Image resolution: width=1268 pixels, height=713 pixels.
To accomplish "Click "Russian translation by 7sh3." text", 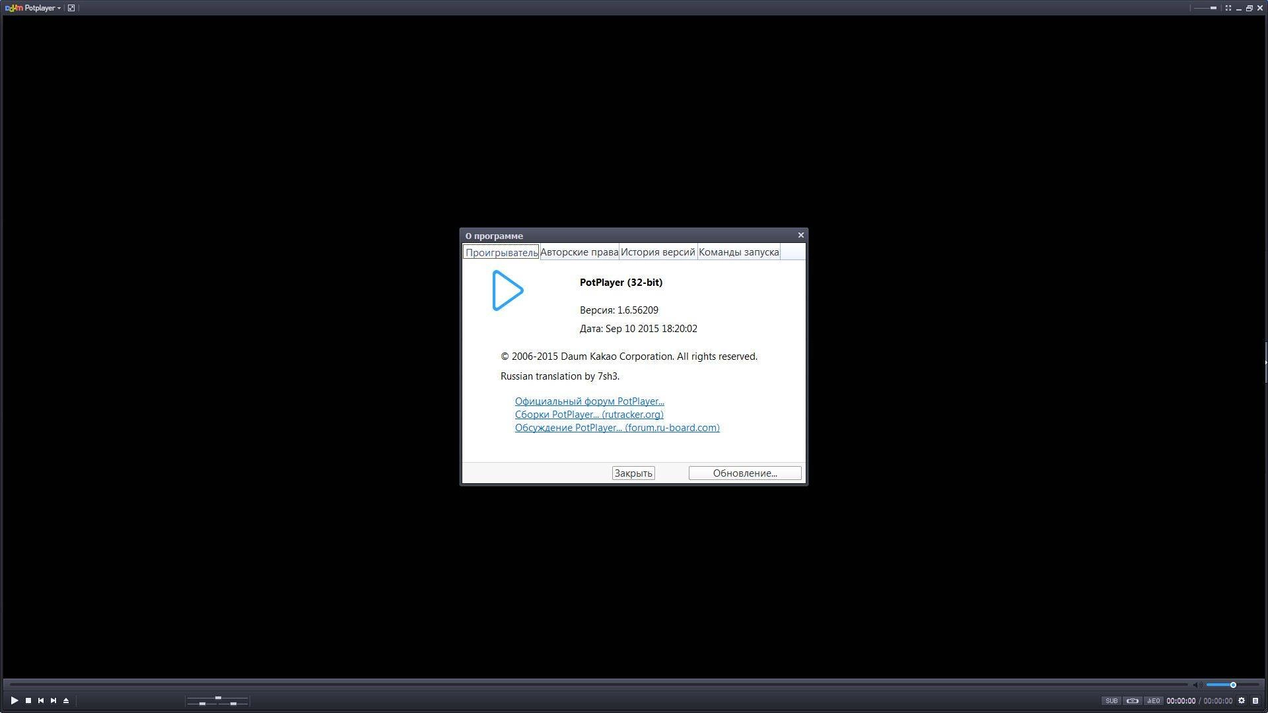I will click(560, 376).
